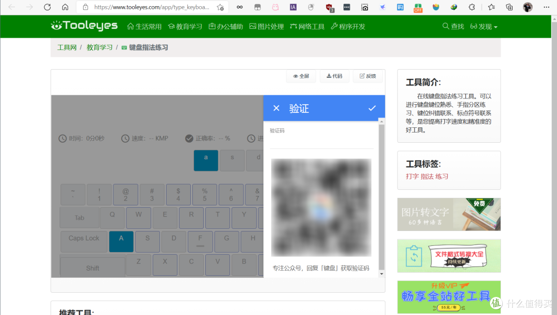The width and height of the screenshot is (557, 315).
Task: Click the dialog scrollbar down arrow
Action: click(x=382, y=274)
